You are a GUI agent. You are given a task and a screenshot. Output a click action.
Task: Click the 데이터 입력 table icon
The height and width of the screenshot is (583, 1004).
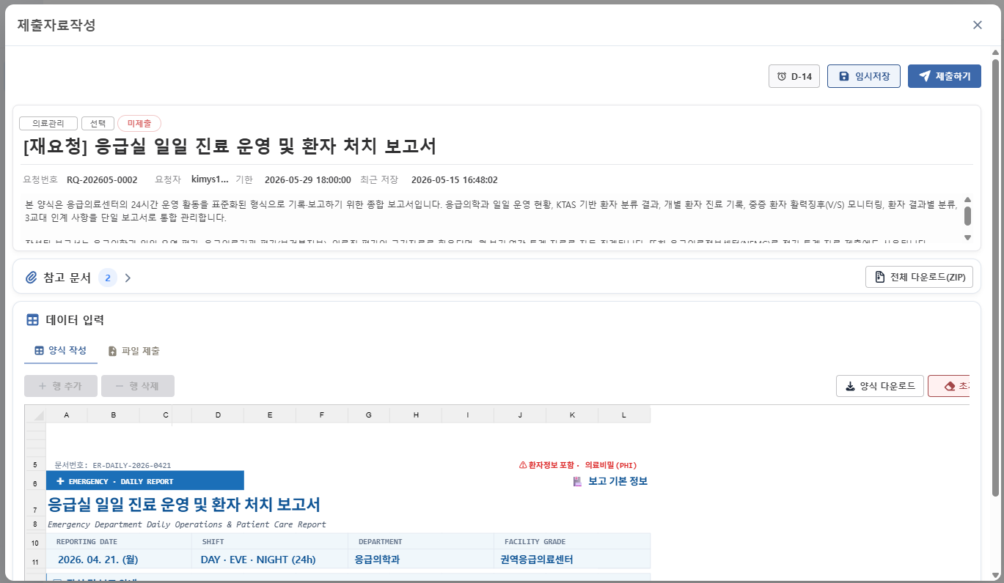click(32, 320)
